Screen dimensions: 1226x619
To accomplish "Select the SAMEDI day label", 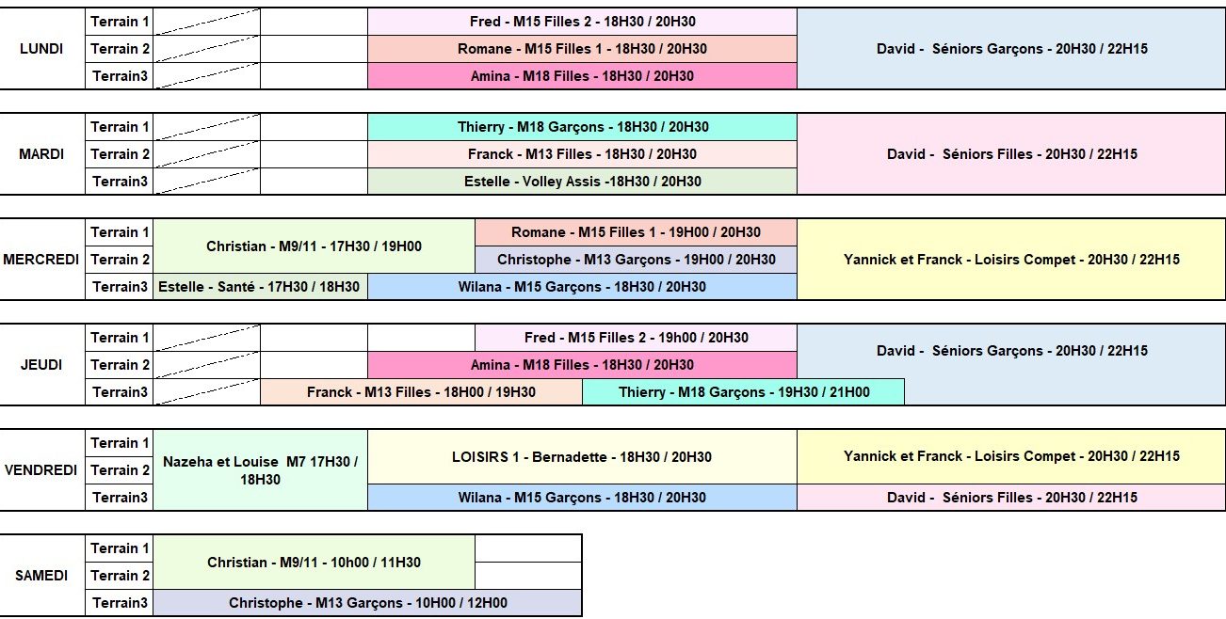I will (x=42, y=576).
